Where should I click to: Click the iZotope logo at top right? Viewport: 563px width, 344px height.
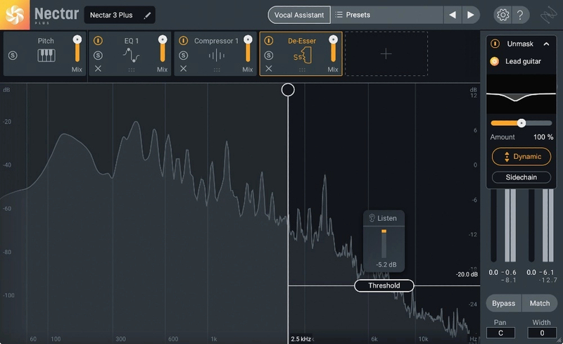click(x=549, y=15)
